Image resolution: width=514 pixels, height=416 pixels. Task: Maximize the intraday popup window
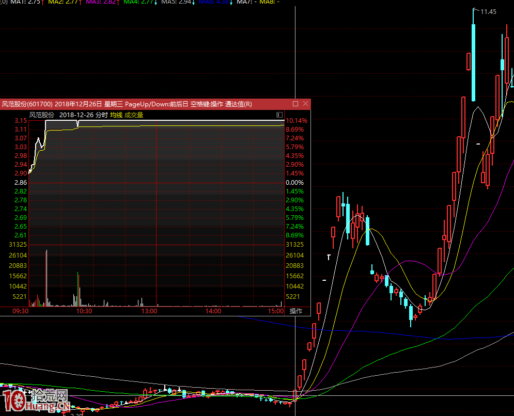(295, 104)
